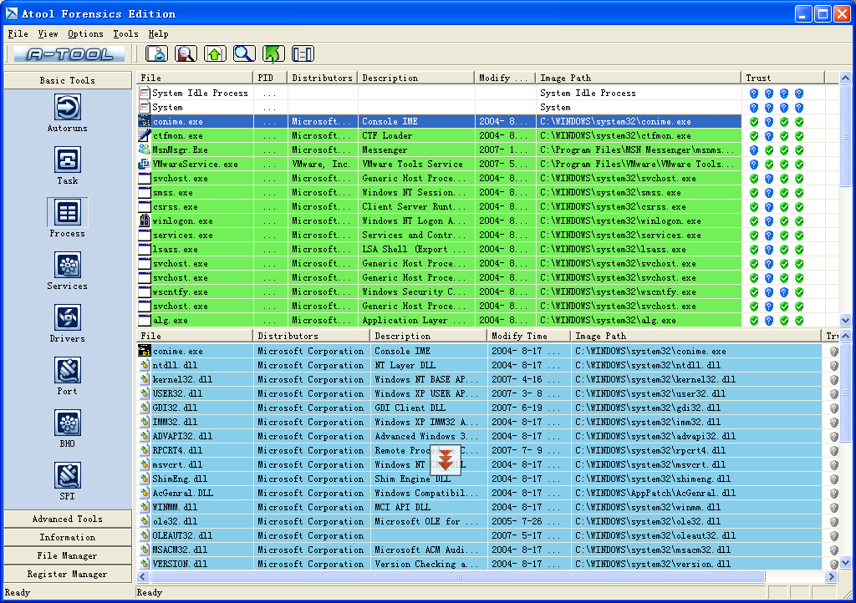Click the green flag-shaped toolbar icon
Image resolution: width=856 pixels, height=603 pixels.
pyautogui.click(x=273, y=54)
